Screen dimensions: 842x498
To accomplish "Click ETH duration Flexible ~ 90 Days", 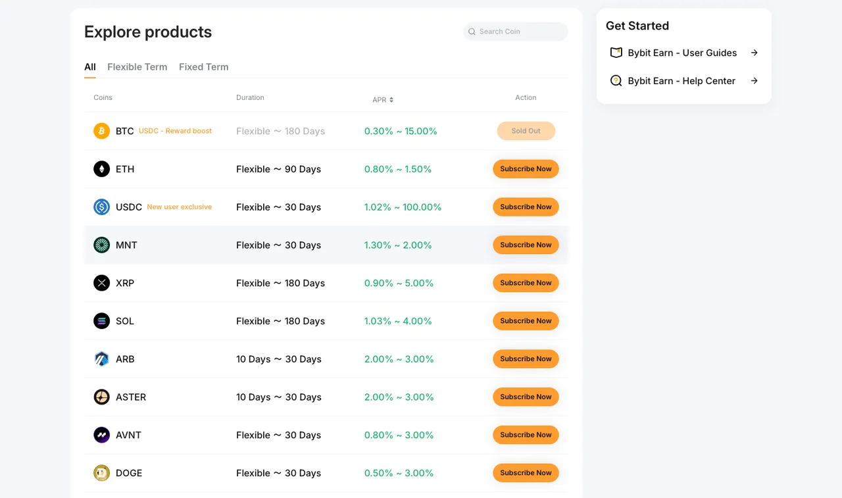I will 279,169.
